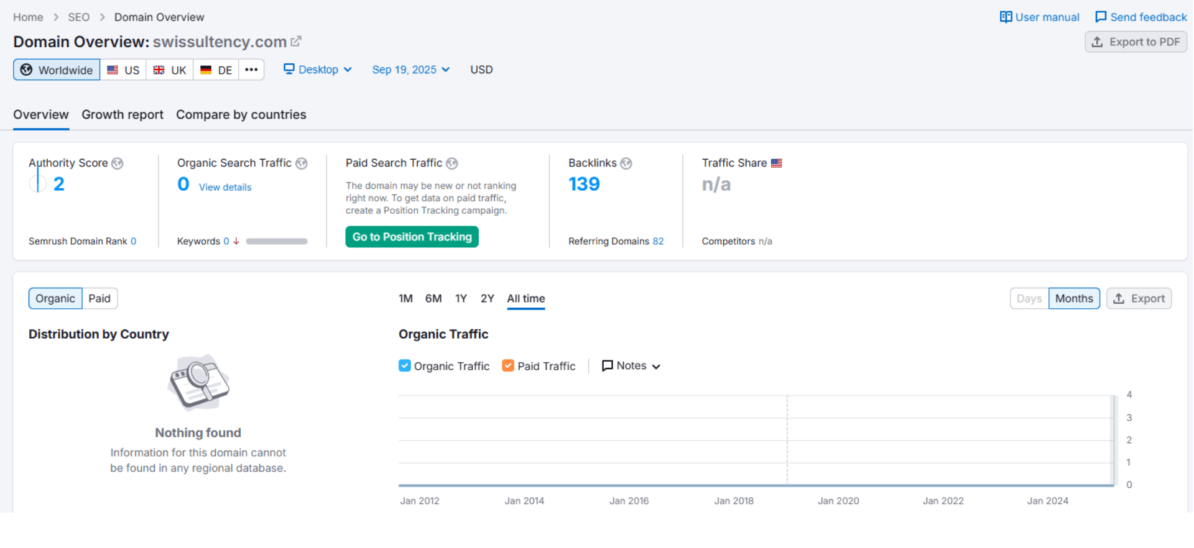Select Days chart granularity
The image size is (1194, 548).
tap(1029, 298)
